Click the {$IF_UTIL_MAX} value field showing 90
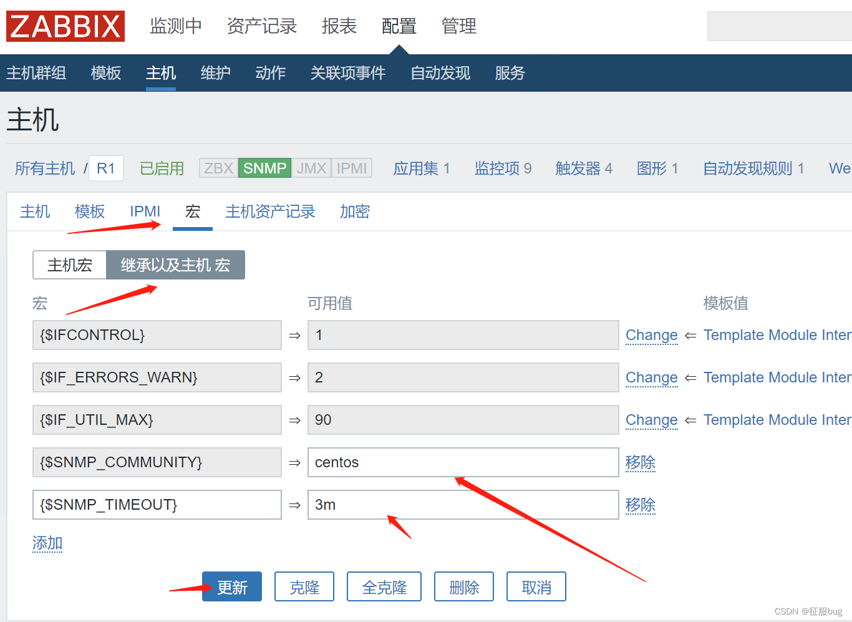The width and height of the screenshot is (852, 622). (463, 420)
